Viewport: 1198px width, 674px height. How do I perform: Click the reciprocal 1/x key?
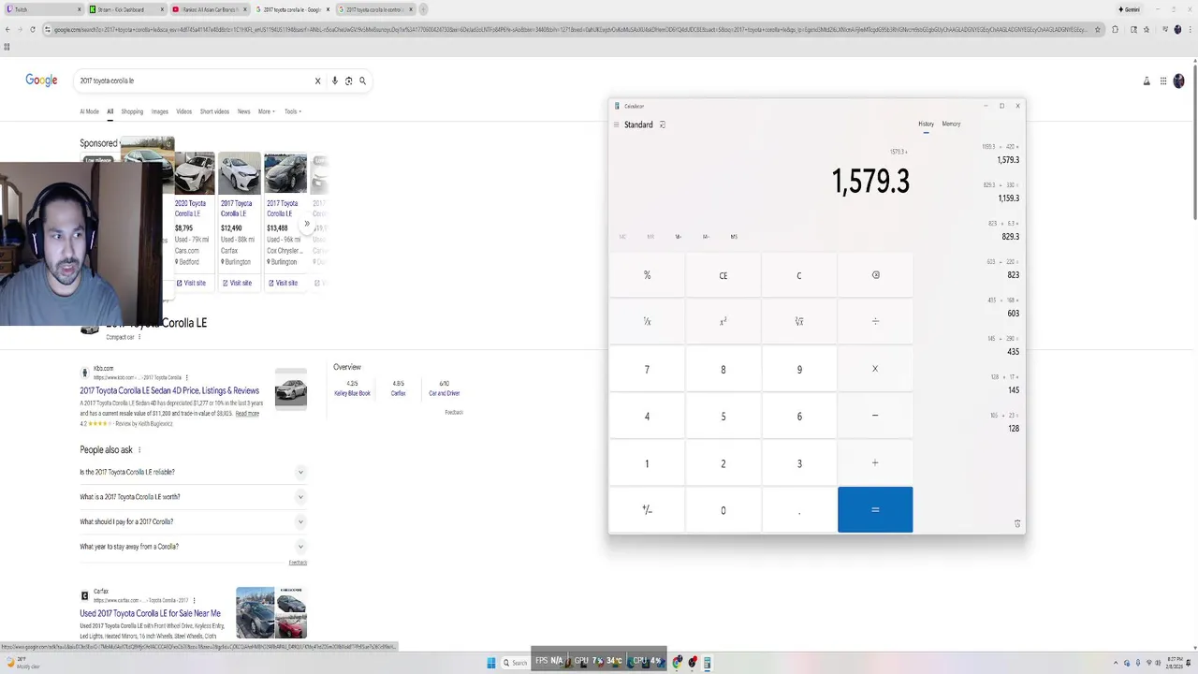click(647, 321)
